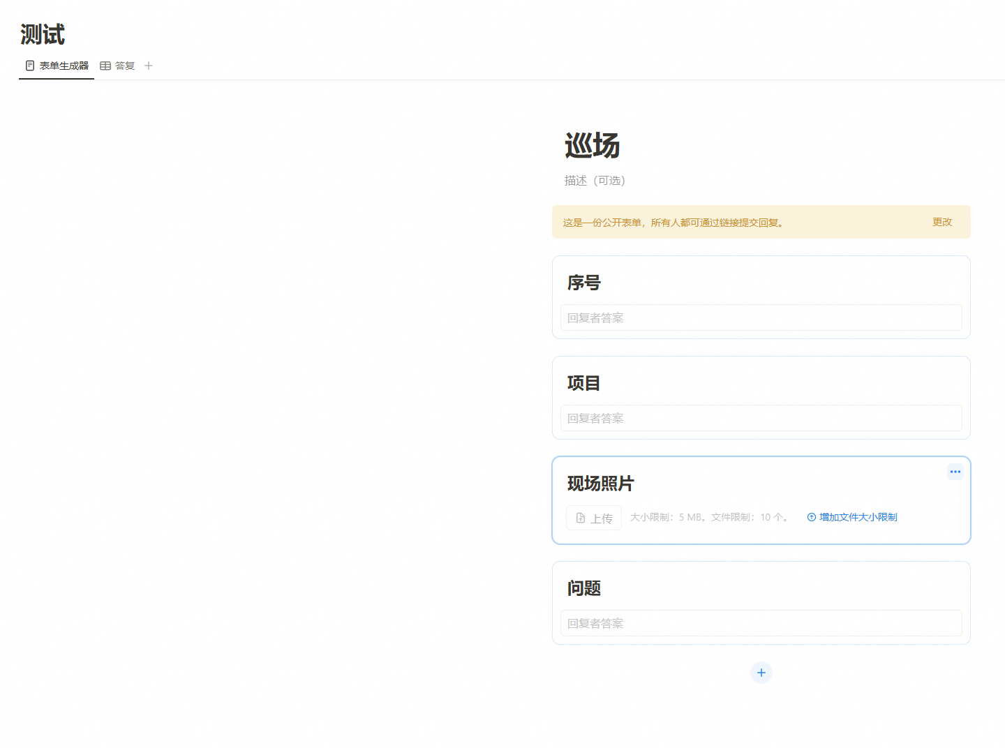Click the table icon on 答复 tab

105,66
